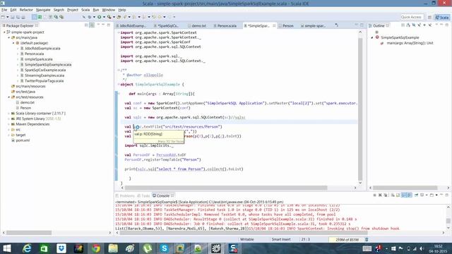The image size is (452, 254).
Task: Select pom.xml in Package Explorer
Action: [x=23, y=140]
